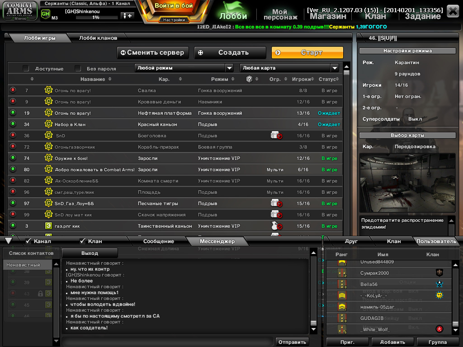Click the channel badge of room 74

coord(48,158)
